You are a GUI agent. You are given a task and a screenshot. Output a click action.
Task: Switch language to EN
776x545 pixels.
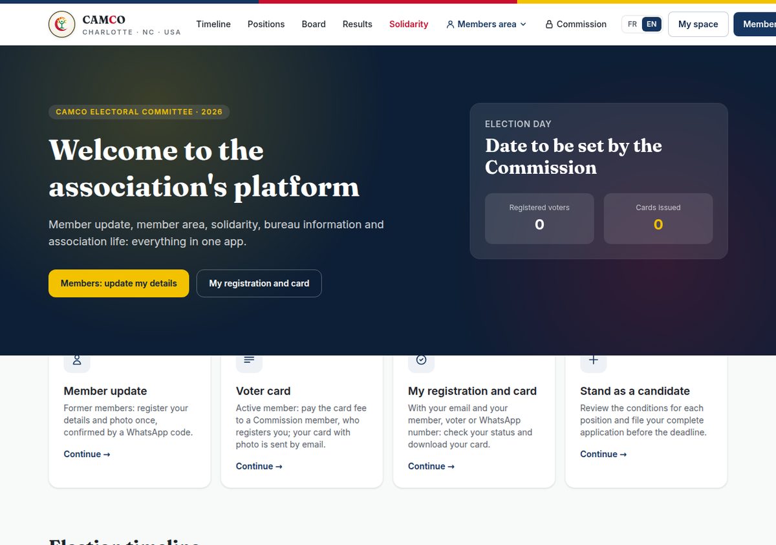[651, 25]
